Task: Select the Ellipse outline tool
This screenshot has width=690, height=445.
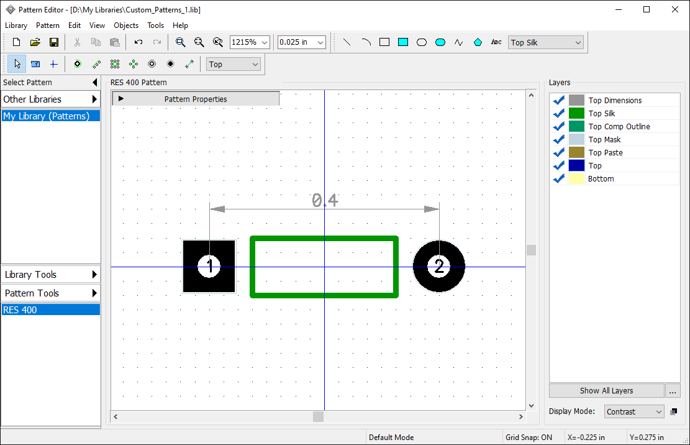Action: (422, 42)
